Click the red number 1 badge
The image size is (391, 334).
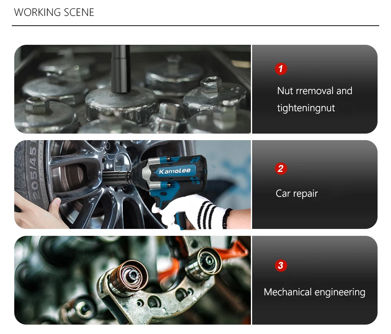coord(281,69)
